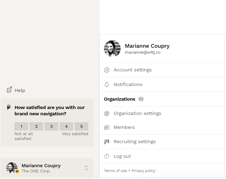
Task: Rate satisfaction as 3
Action: pos(51,126)
